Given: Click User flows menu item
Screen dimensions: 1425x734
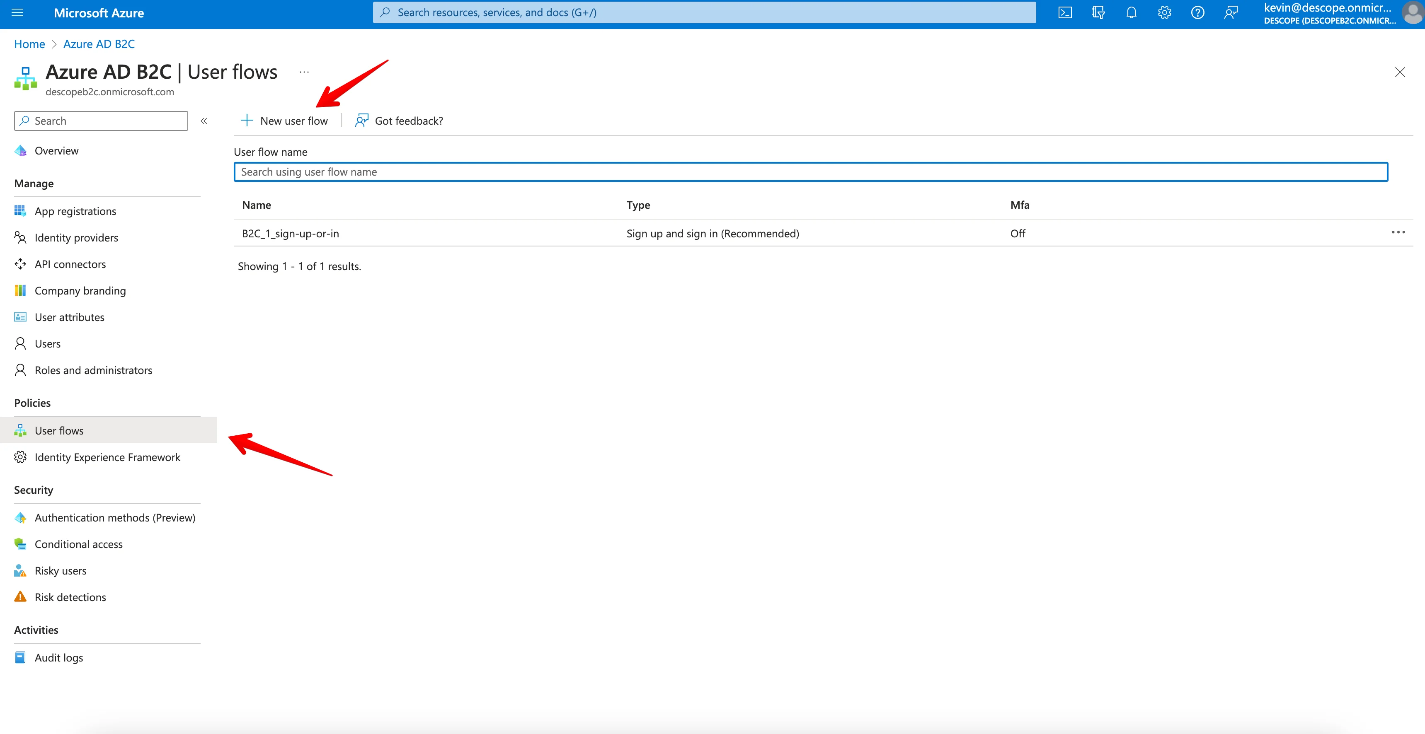Looking at the screenshot, I should 59,430.
